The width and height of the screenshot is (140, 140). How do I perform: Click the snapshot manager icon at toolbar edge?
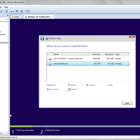pos(1,11)
